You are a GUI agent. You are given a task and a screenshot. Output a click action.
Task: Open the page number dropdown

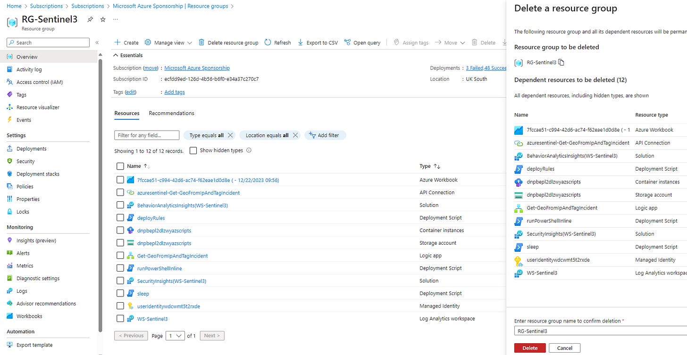click(x=175, y=336)
